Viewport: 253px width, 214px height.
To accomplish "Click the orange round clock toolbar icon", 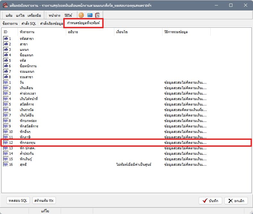I will (81, 15).
